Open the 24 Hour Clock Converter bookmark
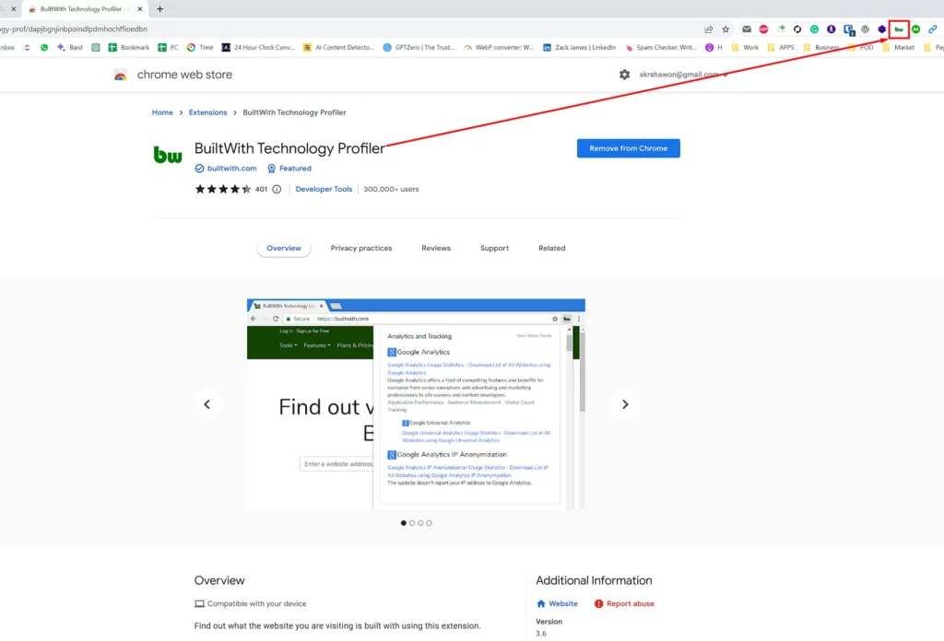This screenshot has width=944, height=641. pyautogui.click(x=258, y=47)
